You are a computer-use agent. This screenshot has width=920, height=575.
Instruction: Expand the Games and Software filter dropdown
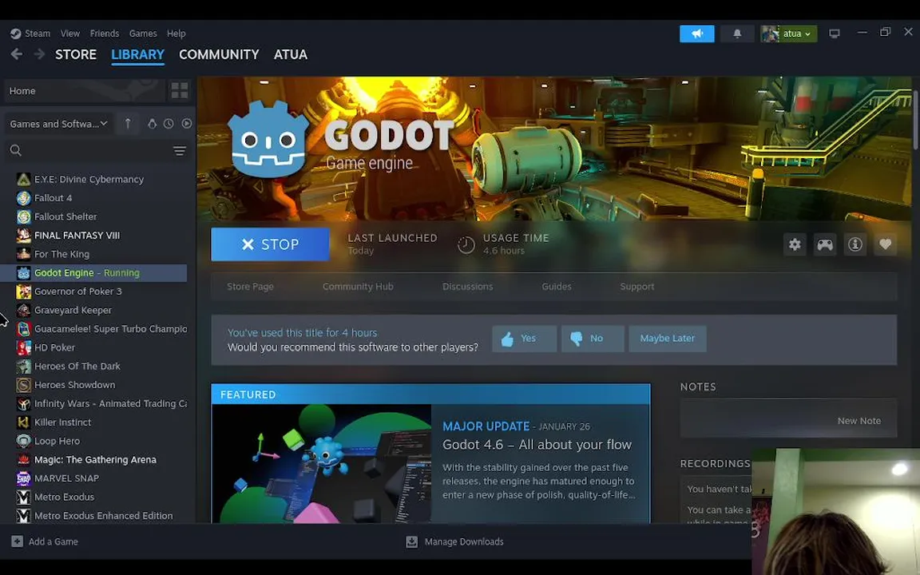(x=58, y=124)
